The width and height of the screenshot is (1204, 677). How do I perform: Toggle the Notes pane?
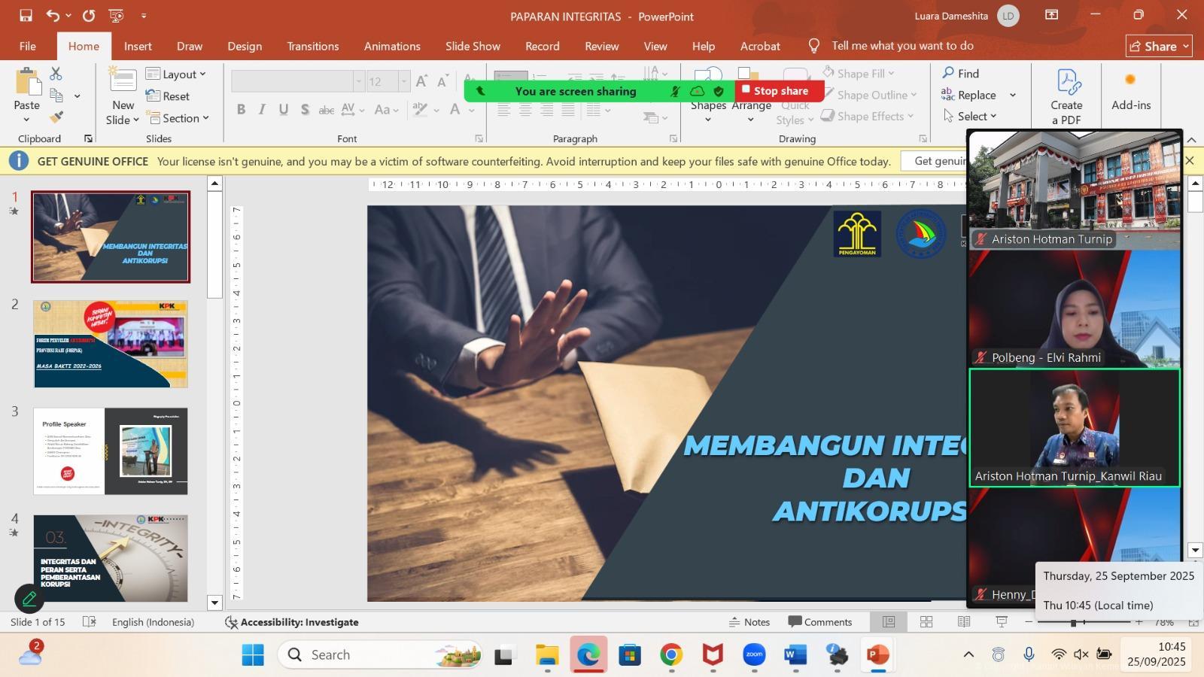coord(749,622)
